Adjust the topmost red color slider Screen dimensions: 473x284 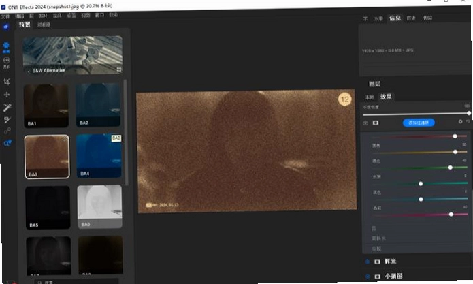coord(420,136)
